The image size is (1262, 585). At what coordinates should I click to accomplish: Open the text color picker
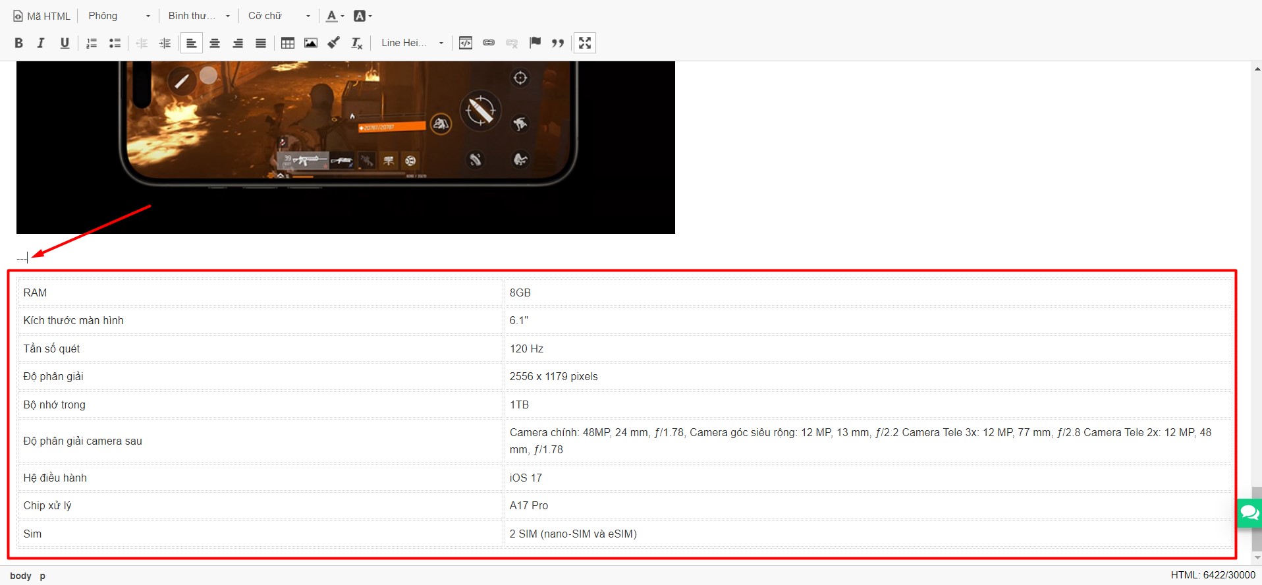click(335, 16)
